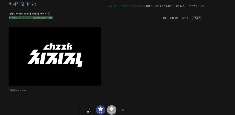Click the small icon under recommendation count 2
Image resolution: width=235 pixels, height=115 pixels.
(x=88, y=112)
